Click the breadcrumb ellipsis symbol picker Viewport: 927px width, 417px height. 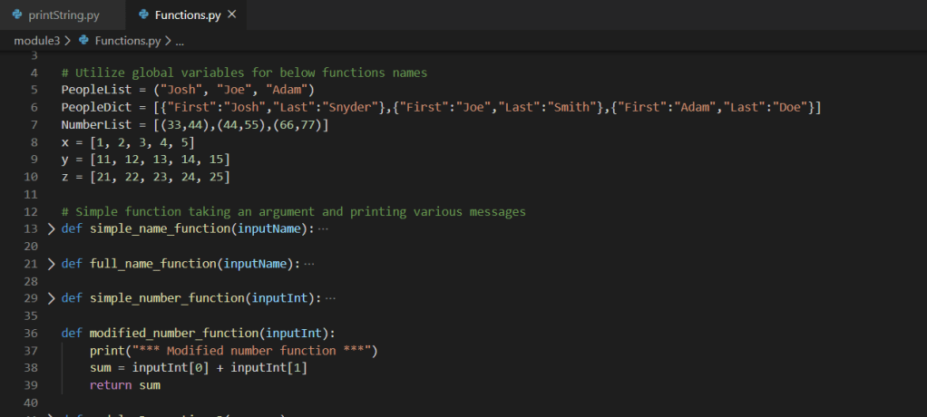tap(179, 41)
